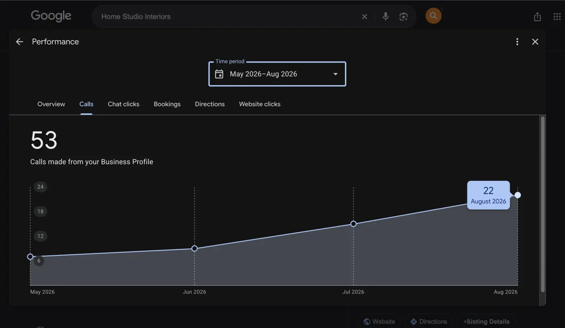Image resolution: width=565 pixels, height=328 pixels.
Task: Click the Performance panel vertical scrollbar
Action: coord(543,204)
